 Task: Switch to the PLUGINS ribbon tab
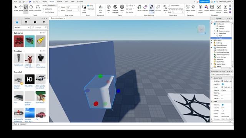tap(80, 2)
